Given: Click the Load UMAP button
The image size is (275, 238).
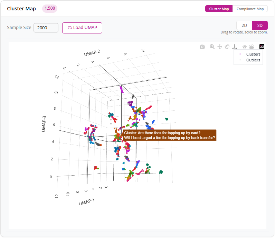Looking at the screenshot, I should [x=82, y=28].
